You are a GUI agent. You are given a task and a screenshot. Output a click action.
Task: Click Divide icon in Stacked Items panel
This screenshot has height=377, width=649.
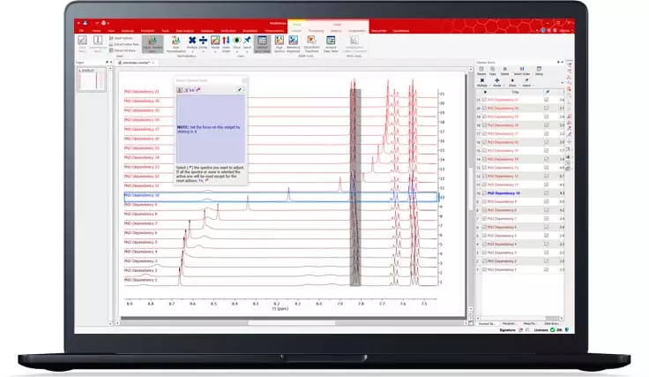[x=496, y=80]
